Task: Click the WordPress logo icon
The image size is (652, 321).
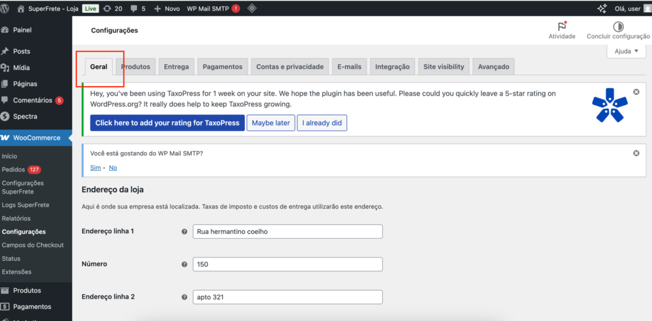Action: tap(4, 8)
